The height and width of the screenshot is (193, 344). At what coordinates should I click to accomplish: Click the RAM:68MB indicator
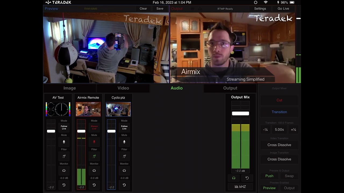pyautogui.click(x=91, y=9)
